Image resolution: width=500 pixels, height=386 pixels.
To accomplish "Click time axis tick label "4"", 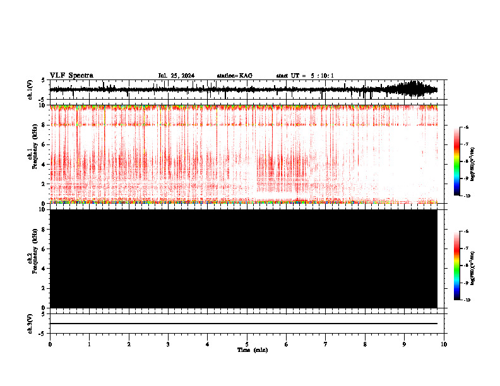I will [x=207, y=344].
